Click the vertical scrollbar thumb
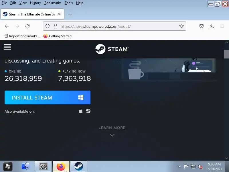Screen dimensions: 229x172 [226, 54]
